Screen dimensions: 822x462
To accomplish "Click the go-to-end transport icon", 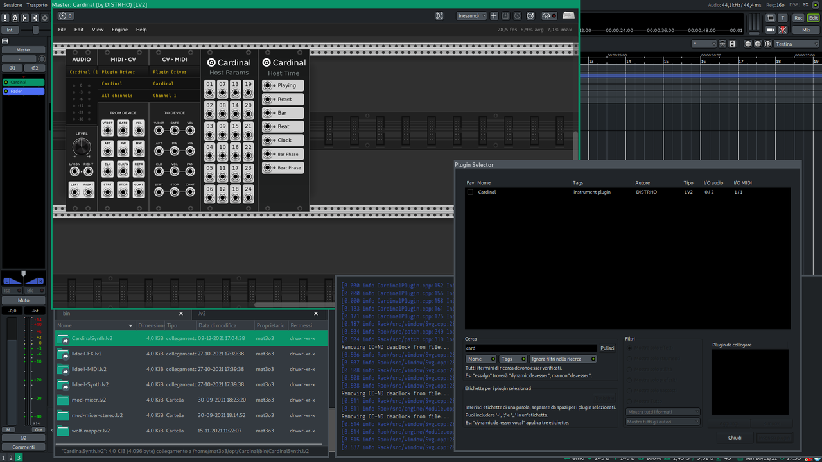I will [x=34, y=18].
